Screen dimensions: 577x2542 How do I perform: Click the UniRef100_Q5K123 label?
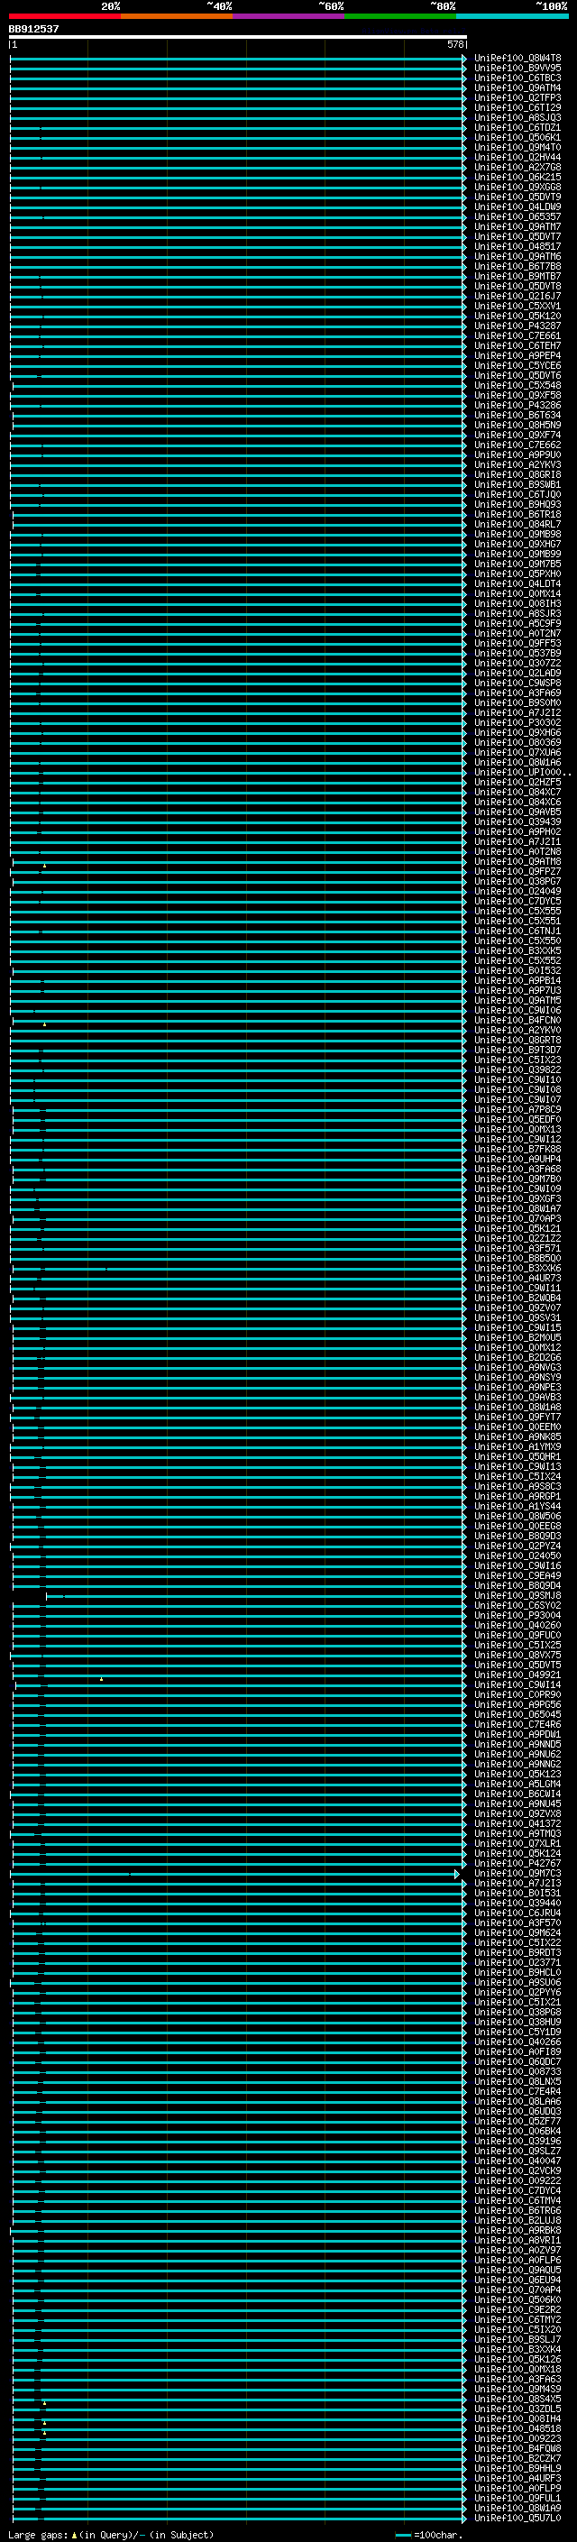click(x=517, y=1775)
